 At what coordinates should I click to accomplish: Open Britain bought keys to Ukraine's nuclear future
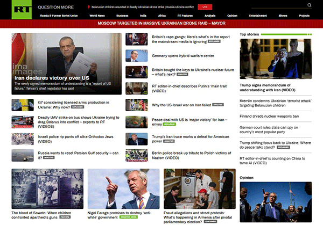click(193, 72)
